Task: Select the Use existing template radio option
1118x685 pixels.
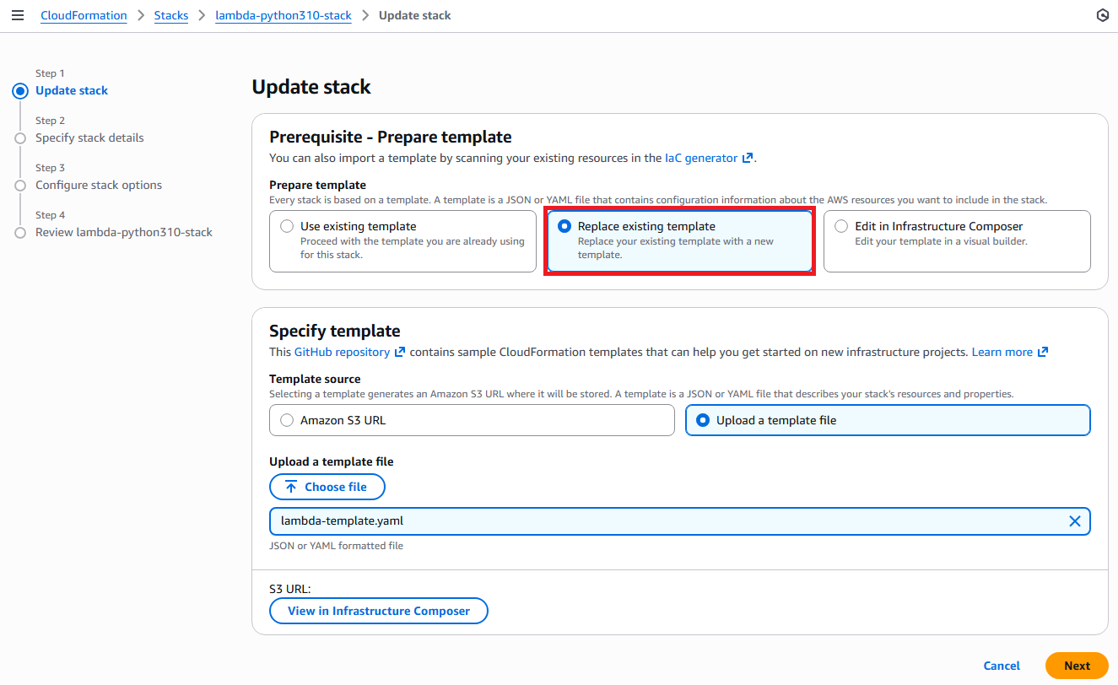Action: [x=287, y=226]
